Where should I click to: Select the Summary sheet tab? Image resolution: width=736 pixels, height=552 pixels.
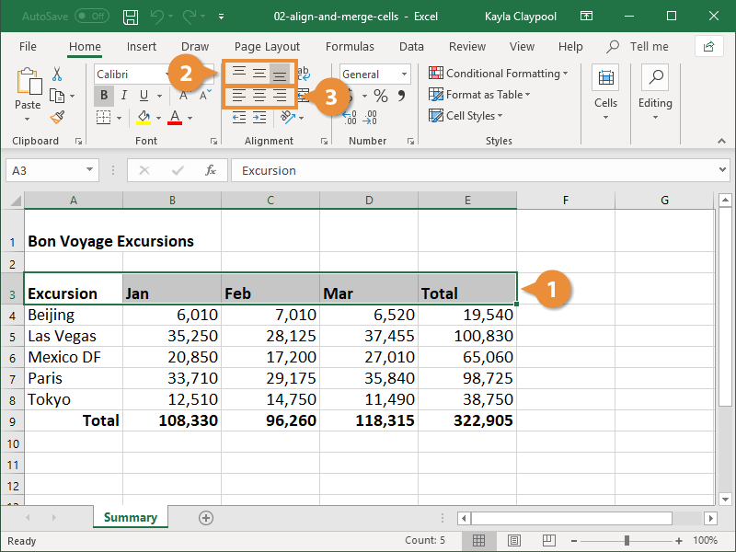130,517
